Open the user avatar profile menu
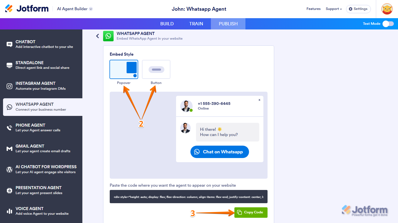This screenshot has width=398, height=223. click(x=387, y=9)
